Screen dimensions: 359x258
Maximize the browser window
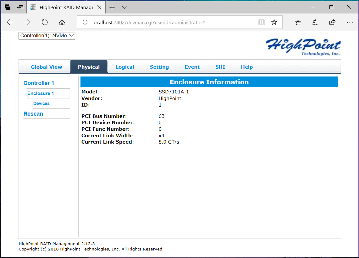(331, 7)
